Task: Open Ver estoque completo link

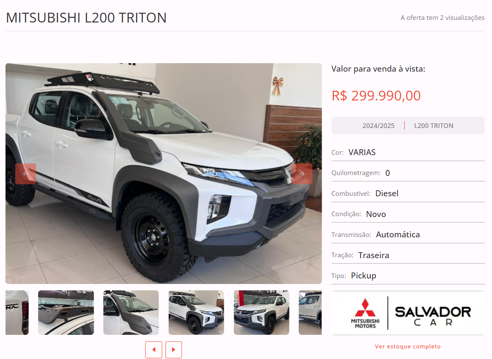Action: [408, 346]
